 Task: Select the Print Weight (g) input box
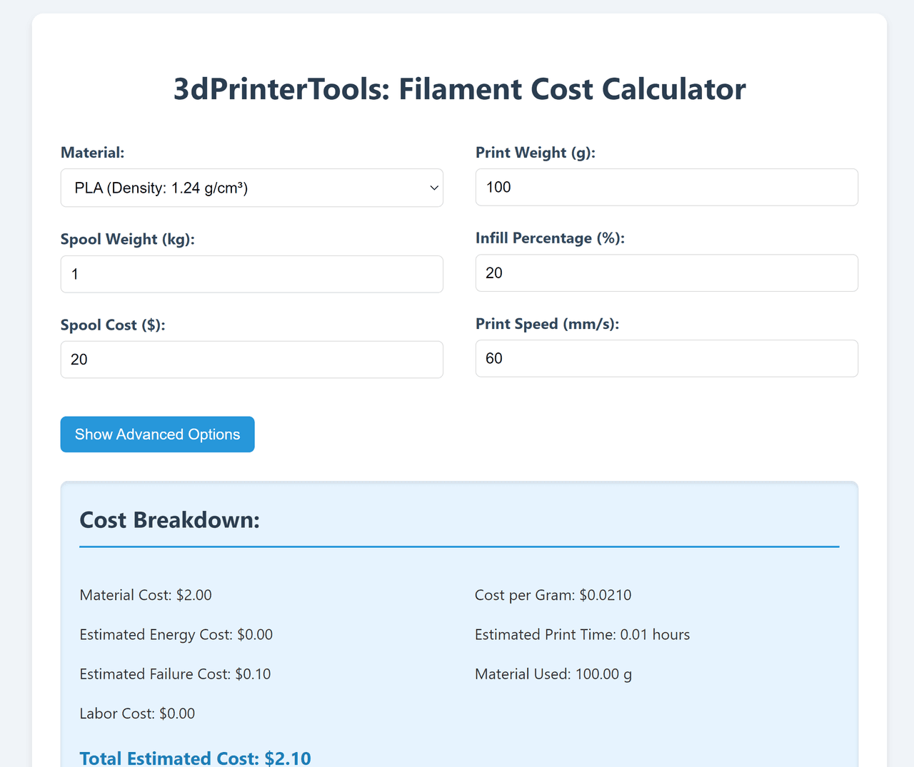tap(666, 187)
